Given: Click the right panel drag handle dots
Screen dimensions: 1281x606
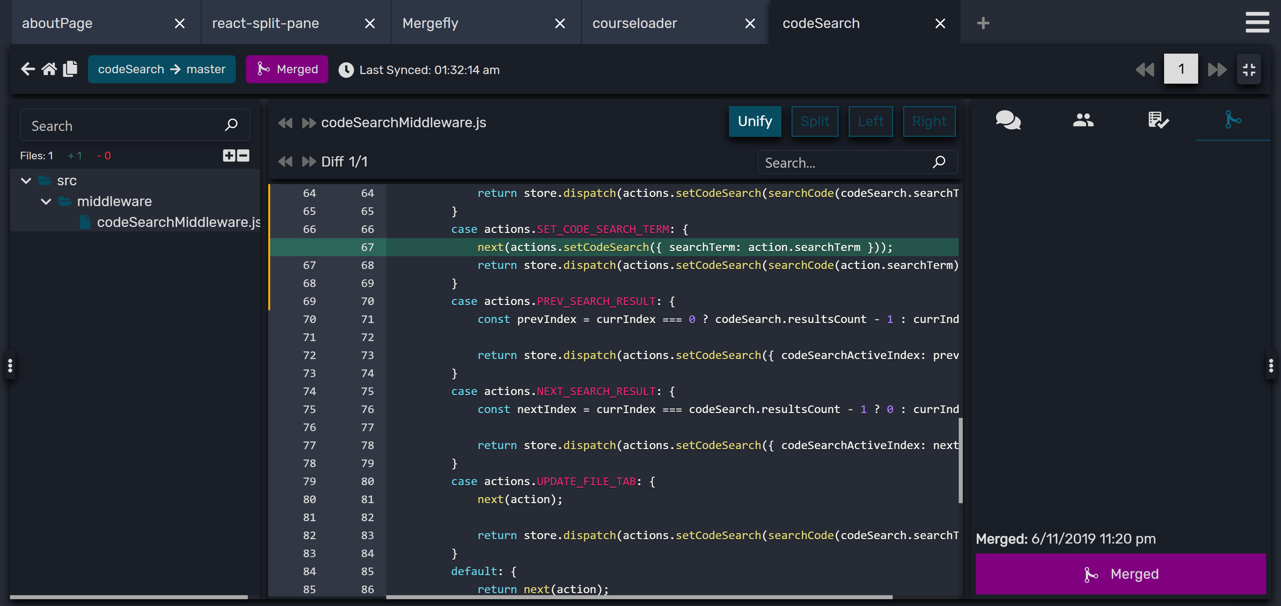Looking at the screenshot, I should tap(1271, 366).
